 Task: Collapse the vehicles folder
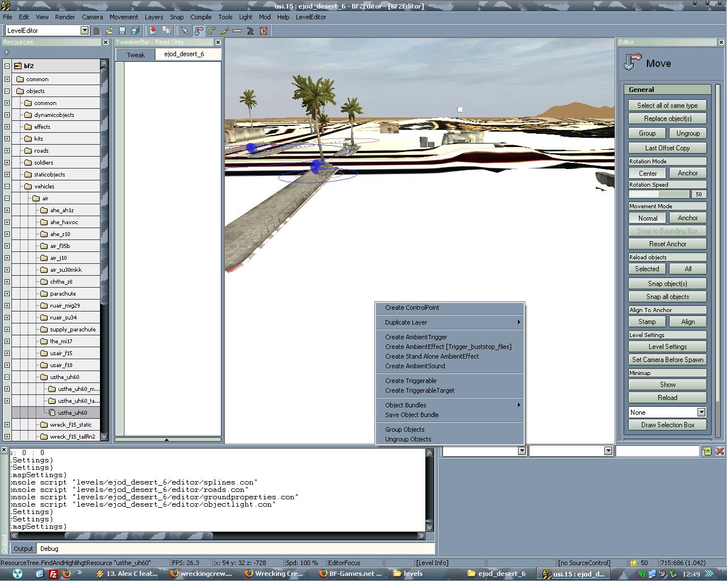click(x=7, y=186)
